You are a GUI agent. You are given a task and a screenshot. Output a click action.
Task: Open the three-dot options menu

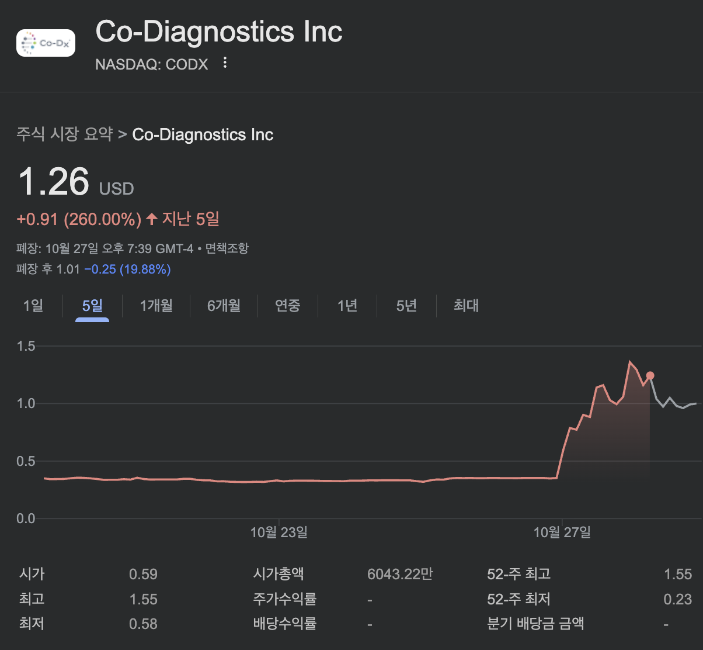pyautogui.click(x=225, y=63)
